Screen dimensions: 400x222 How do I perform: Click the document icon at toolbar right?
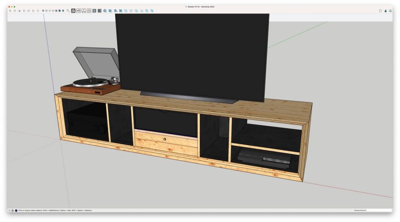[x=380, y=11]
